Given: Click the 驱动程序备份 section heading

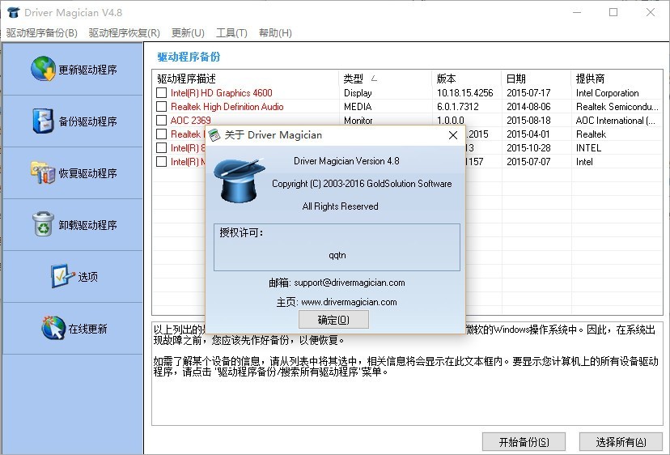Looking at the screenshot, I should [x=189, y=57].
